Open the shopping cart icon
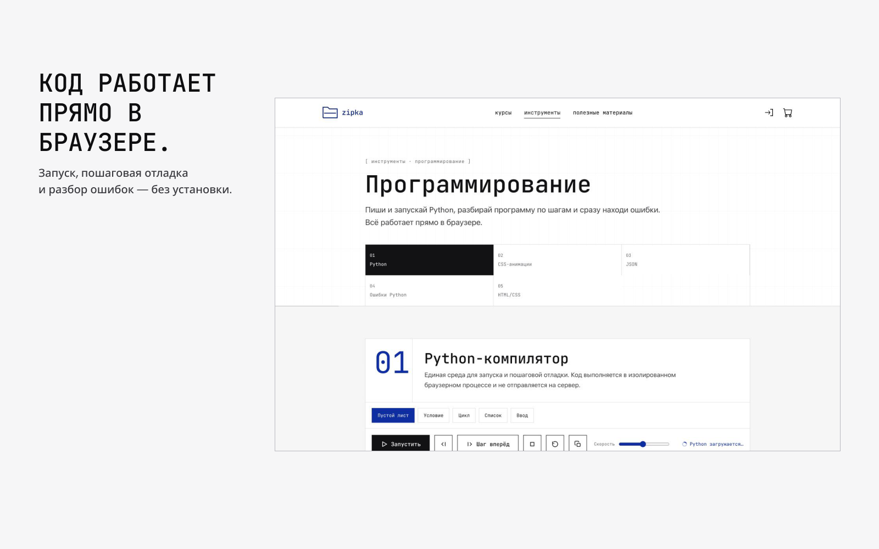The width and height of the screenshot is (879, 549). point(788,113)
